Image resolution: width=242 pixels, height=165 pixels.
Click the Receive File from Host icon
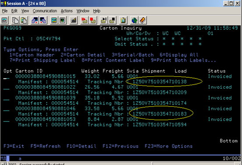[43, 20]
